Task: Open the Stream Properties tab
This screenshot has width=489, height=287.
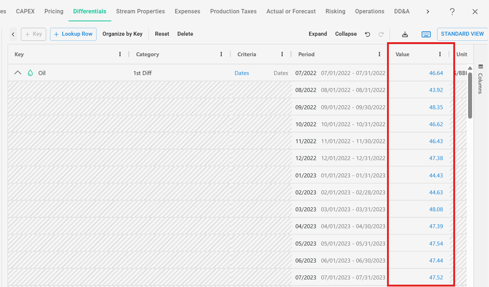Action: click(140, 11)
